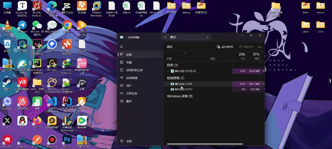Open the NetEase Cloud Music desktop icon
This screenshot has height=149, width=332.
click(22, 102)
